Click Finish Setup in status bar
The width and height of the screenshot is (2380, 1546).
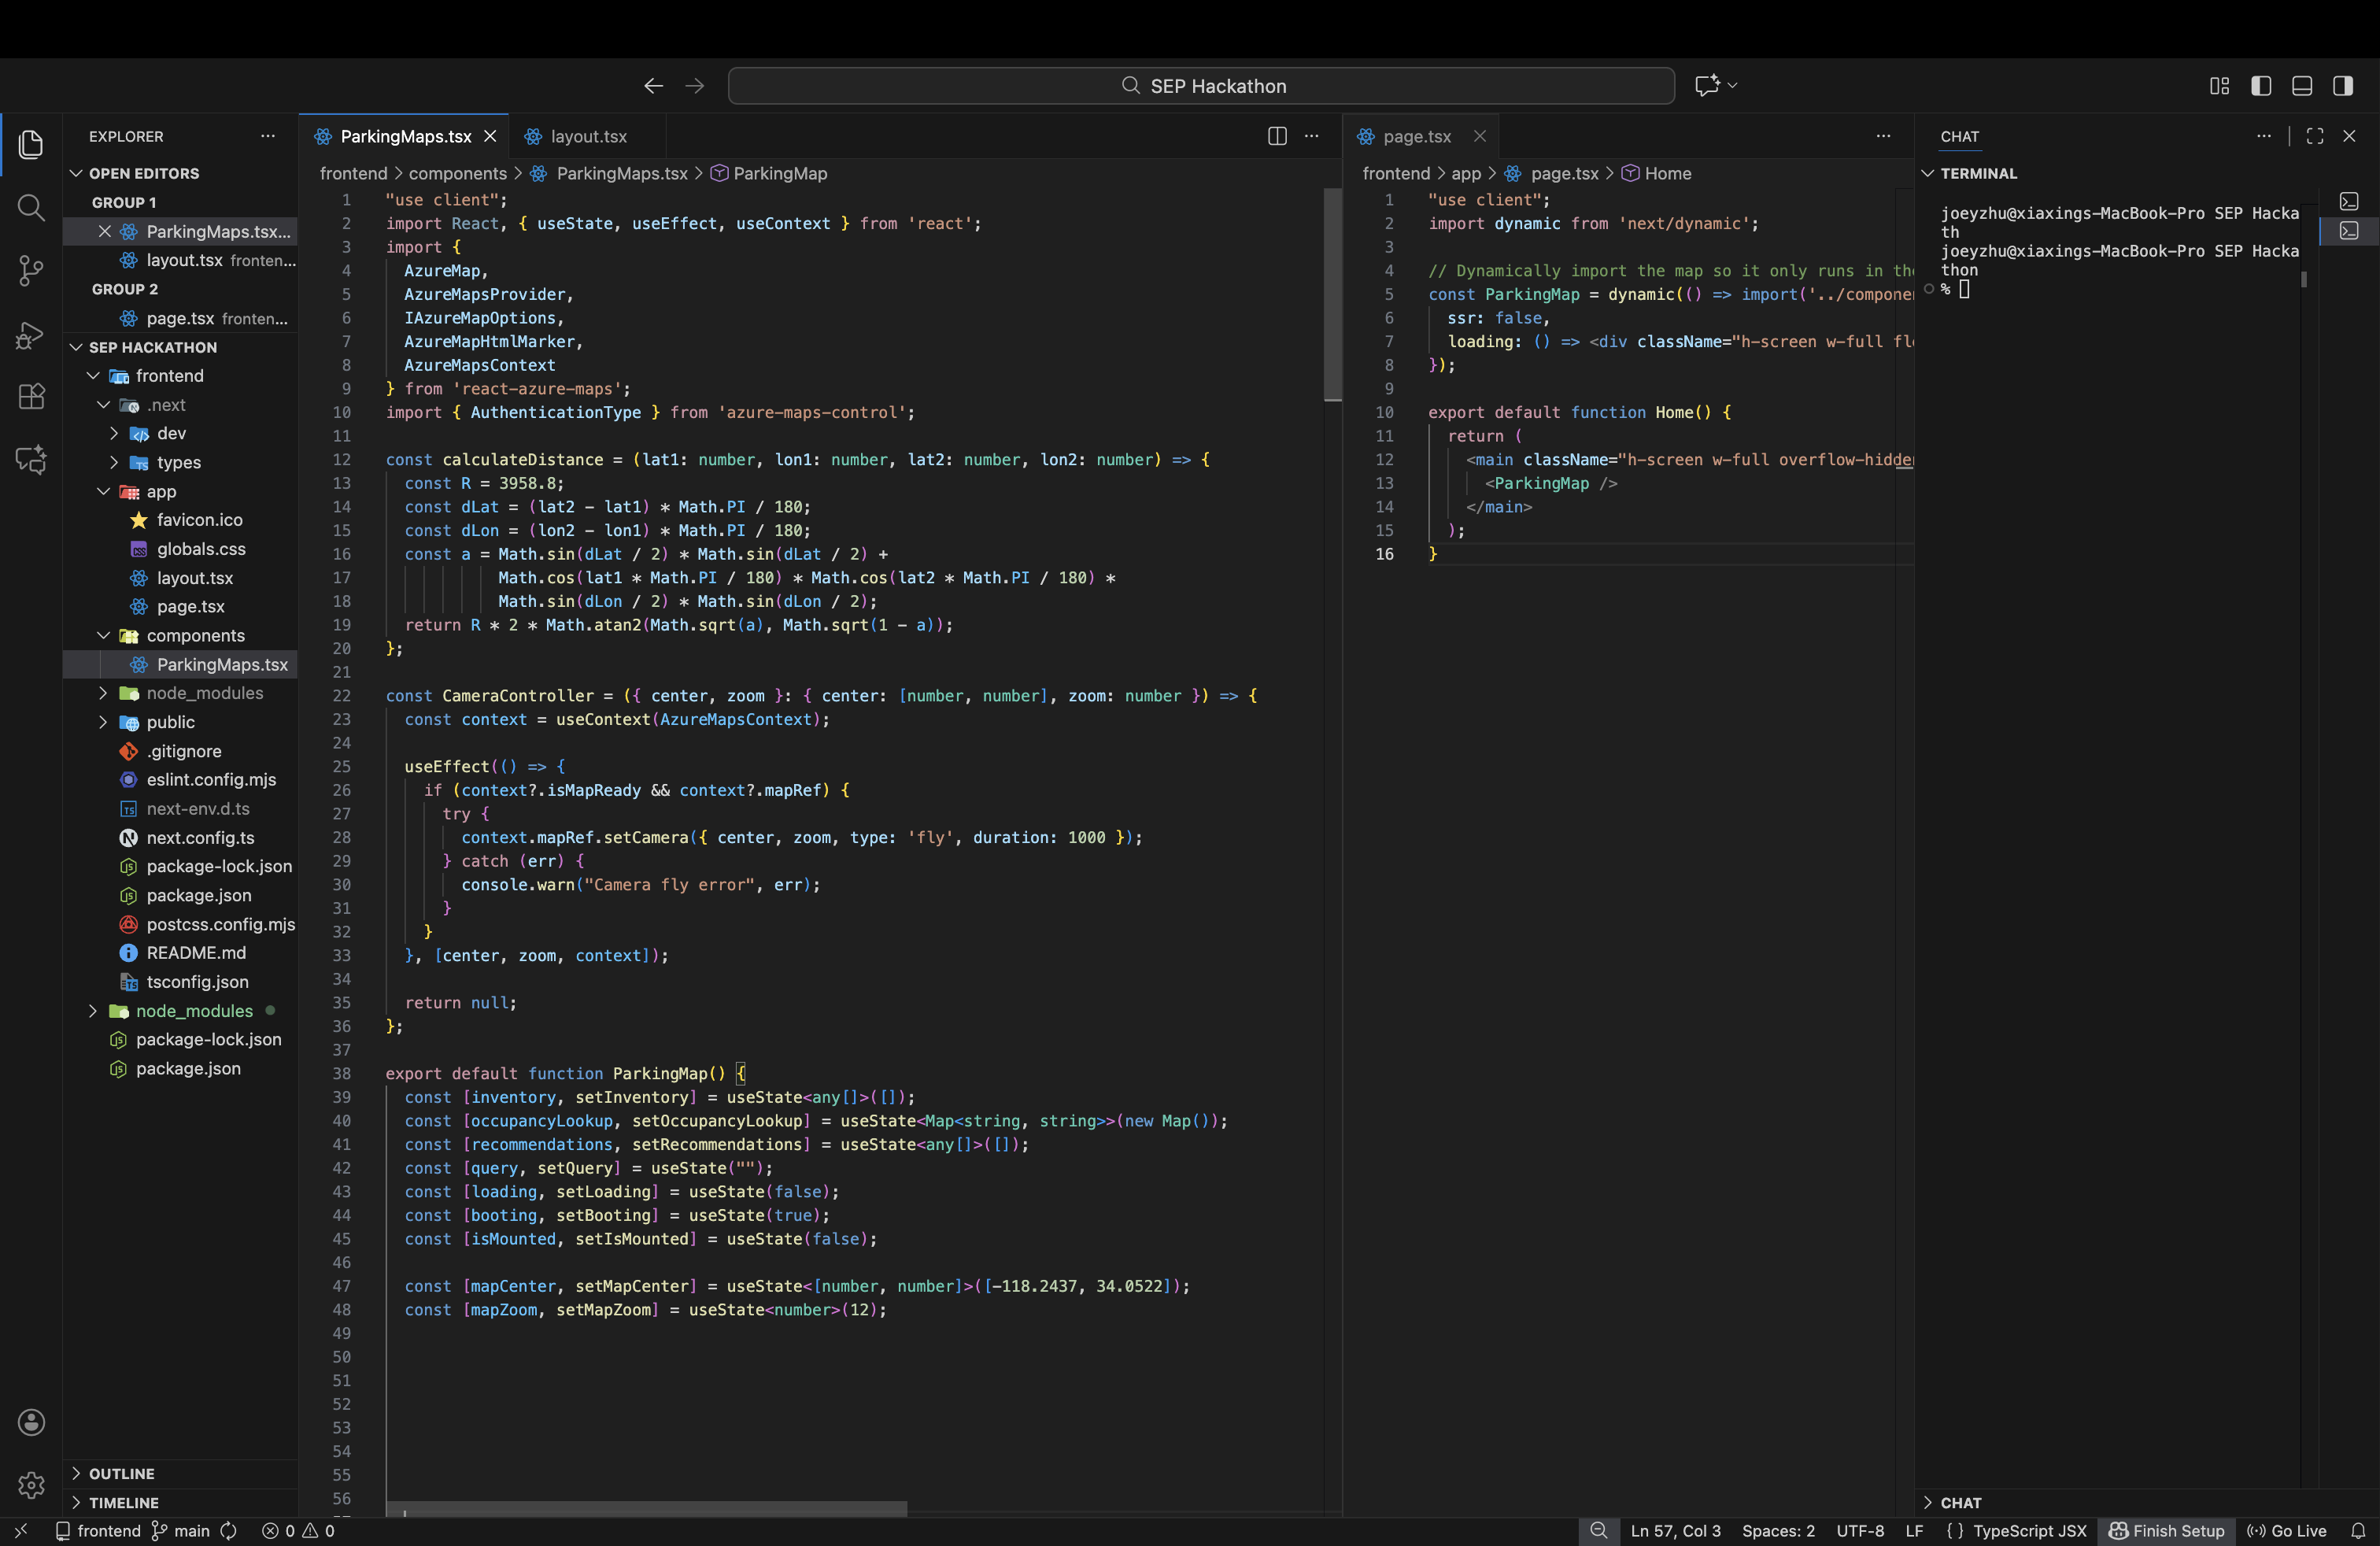point(2166,1531)
